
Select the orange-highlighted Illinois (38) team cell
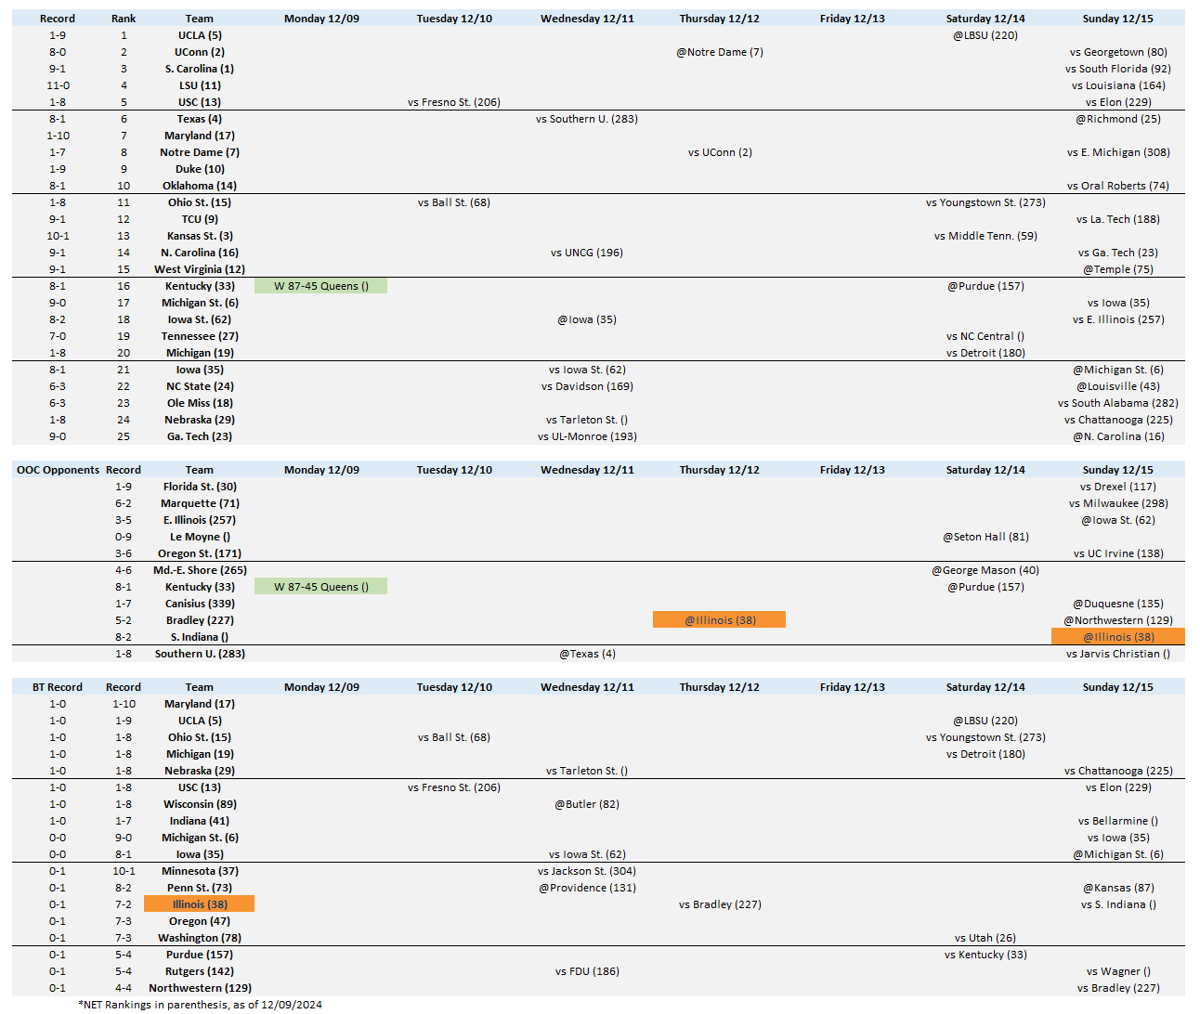(200, 904)
